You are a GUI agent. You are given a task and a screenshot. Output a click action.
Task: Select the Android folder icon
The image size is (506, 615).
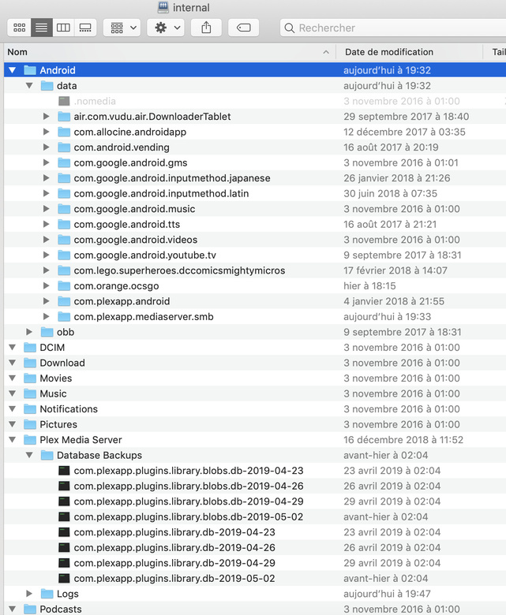30,70
